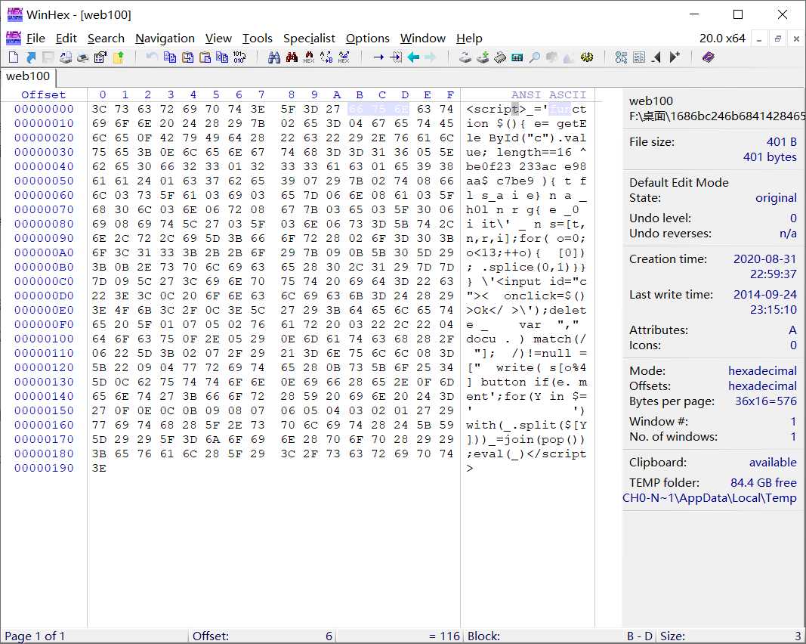Viewport: 806px width, 644px height.
Task: Open the Edit menu
Action: (66, 39)
